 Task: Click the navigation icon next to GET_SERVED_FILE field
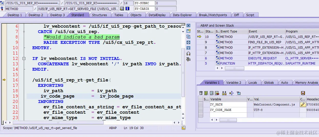click(x=122, y=9)
